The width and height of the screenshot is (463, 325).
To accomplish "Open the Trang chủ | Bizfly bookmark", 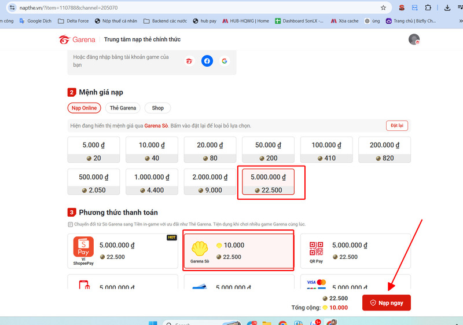I will (411, 21).
